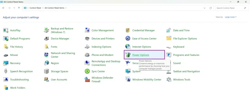The image size is (250, 98).
Task: Open the File History icon
Action: (6, 47)
